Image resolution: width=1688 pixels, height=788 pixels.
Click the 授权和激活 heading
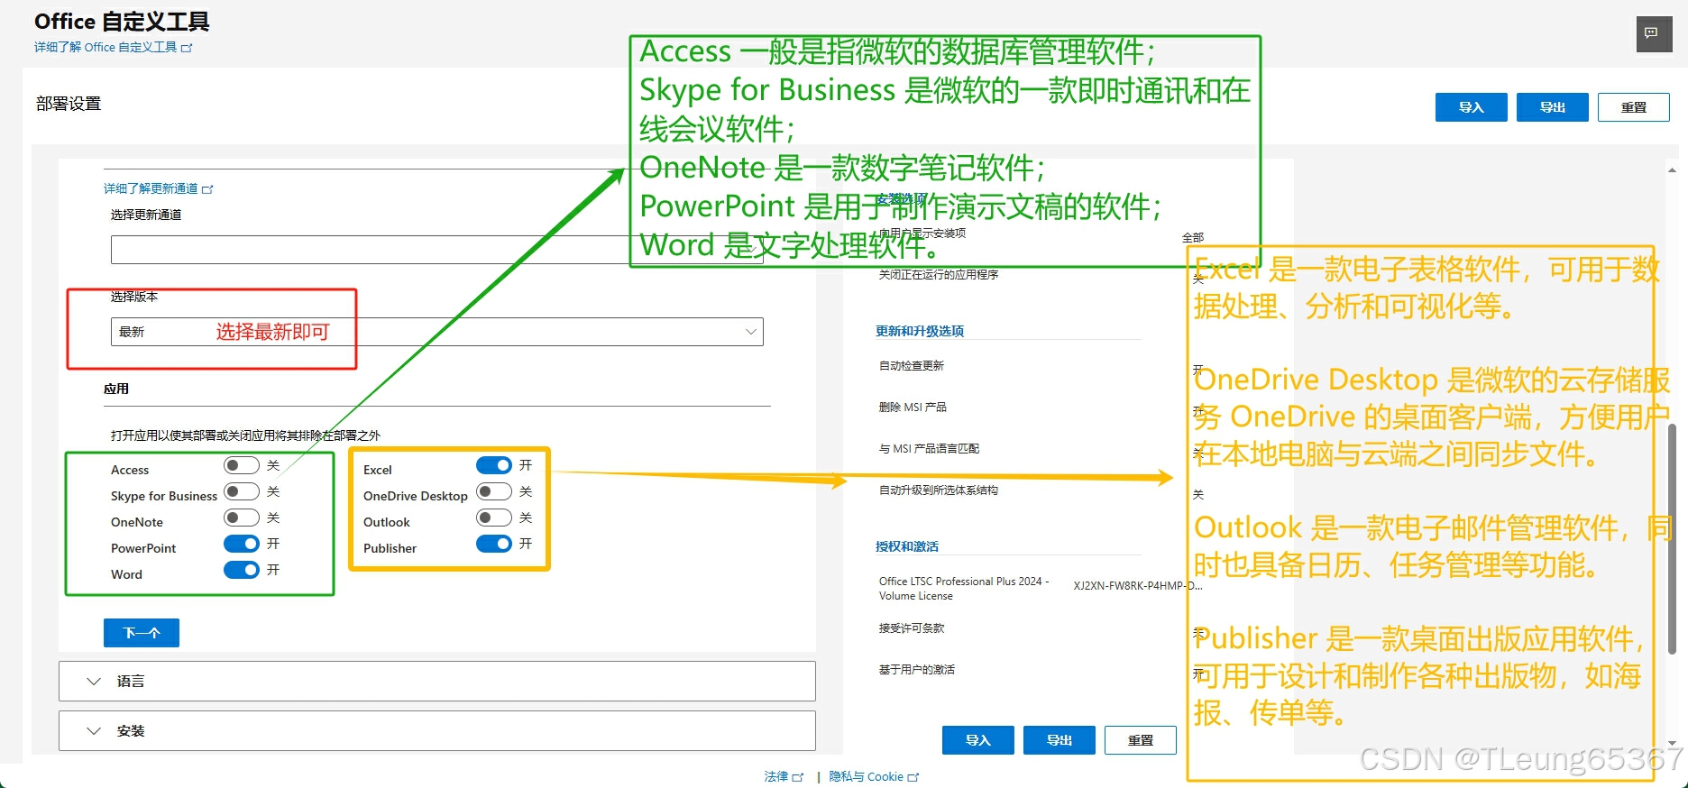pos(907,546)
